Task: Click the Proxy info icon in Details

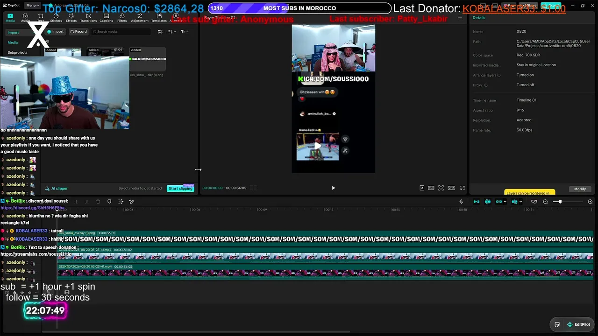Action: pos(486,85)
